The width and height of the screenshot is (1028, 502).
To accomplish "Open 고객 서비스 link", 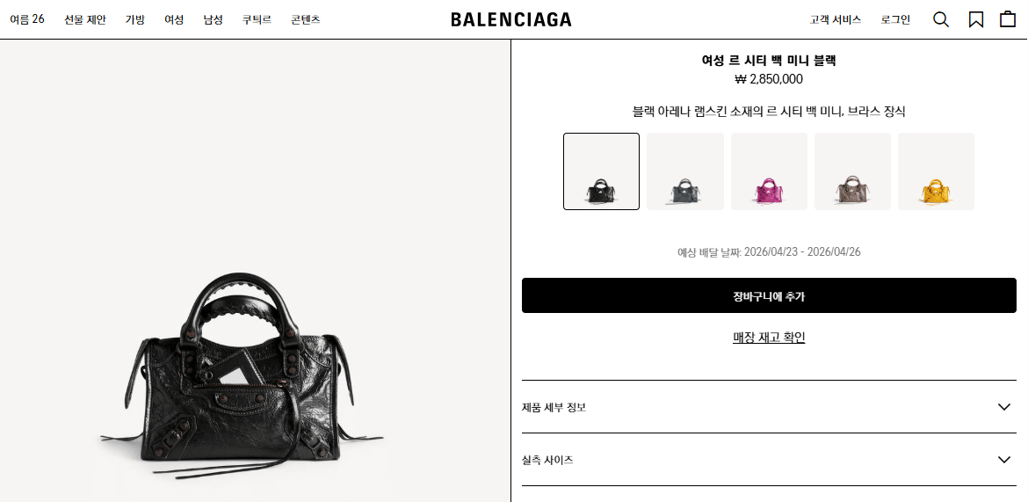I will [836, 19].
